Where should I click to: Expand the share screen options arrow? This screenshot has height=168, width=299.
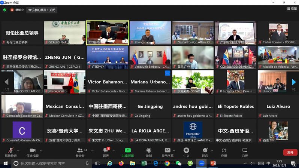click(x=137, y=150)
